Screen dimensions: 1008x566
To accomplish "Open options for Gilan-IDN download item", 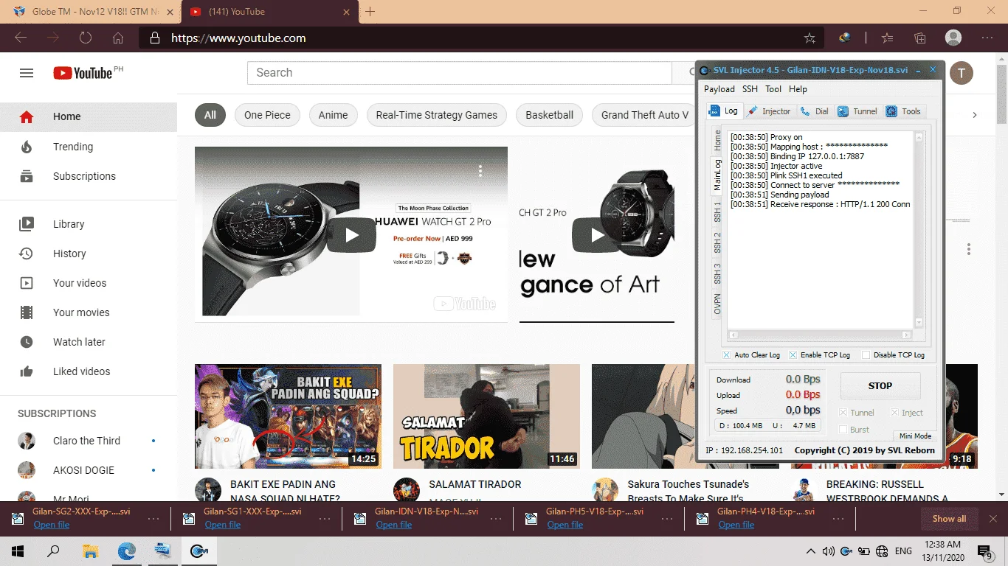I will click(496, 519).
